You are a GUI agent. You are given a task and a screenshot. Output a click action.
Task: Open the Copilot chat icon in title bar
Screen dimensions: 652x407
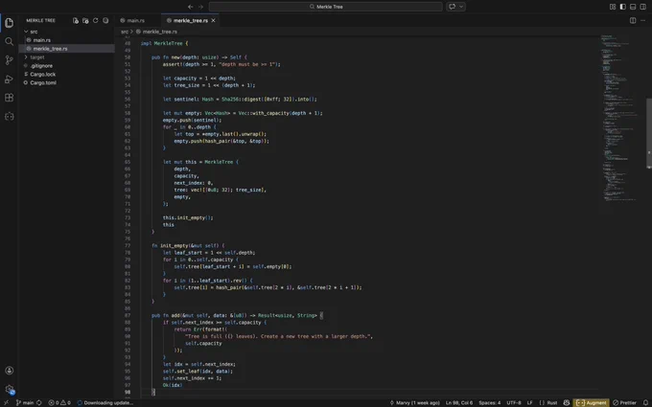(453, 7)
